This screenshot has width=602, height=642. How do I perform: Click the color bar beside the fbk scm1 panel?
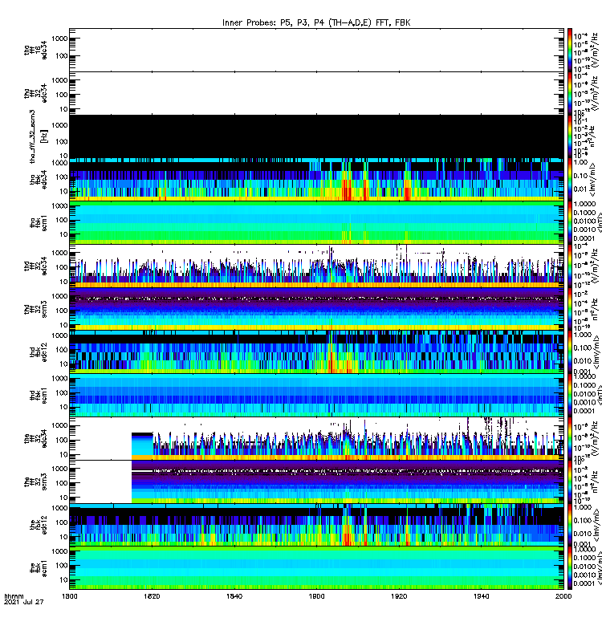point(570,568)
